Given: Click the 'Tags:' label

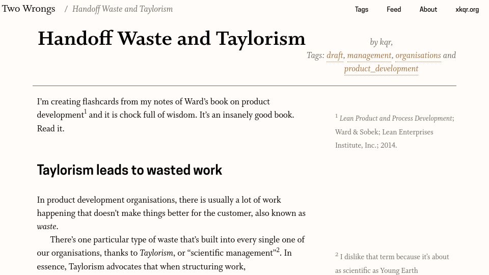Looking at the screenshot, I should click(315, 56).
